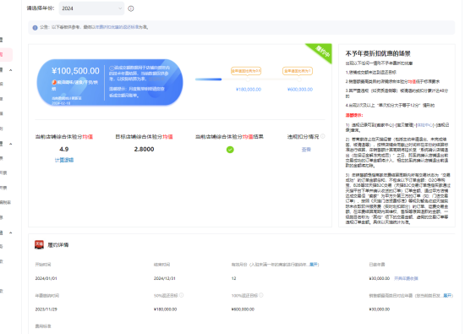Screen dimensions: 465x334
Task: Open 计算逻辑 link under 4.9 score
Action: tap(64, 160)
